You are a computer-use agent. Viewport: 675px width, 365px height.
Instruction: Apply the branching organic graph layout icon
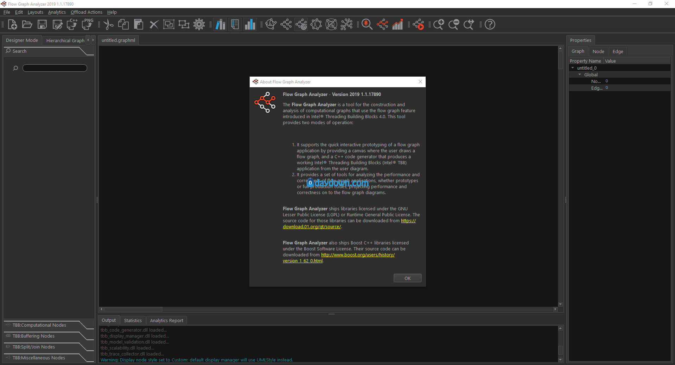(x=346, y=25)
